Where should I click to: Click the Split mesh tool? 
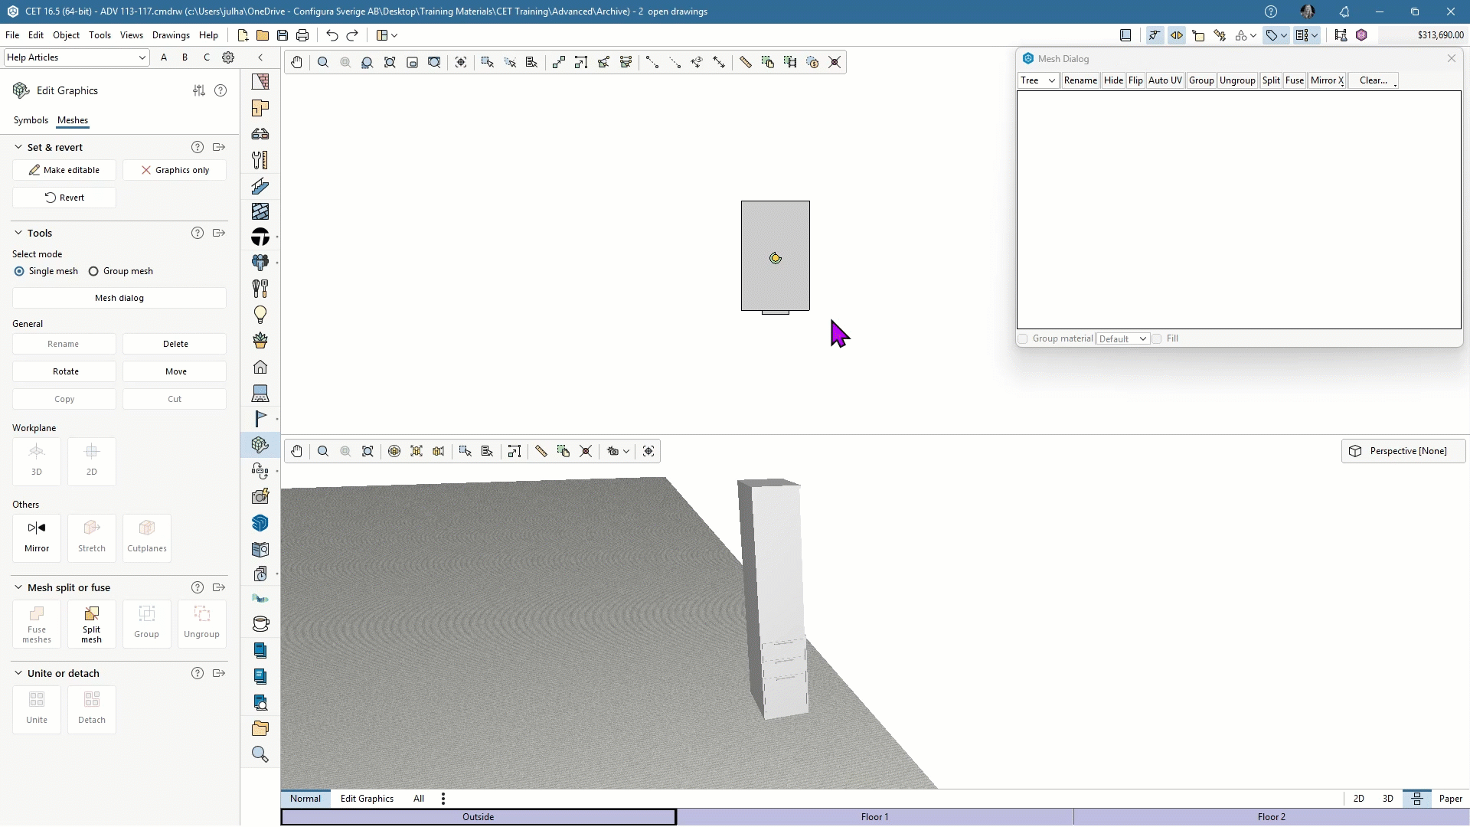pos(92,624)
